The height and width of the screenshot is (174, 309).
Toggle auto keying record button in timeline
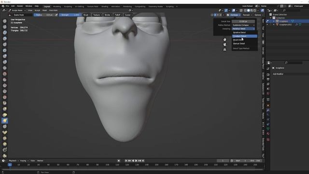tap(119, 161)
